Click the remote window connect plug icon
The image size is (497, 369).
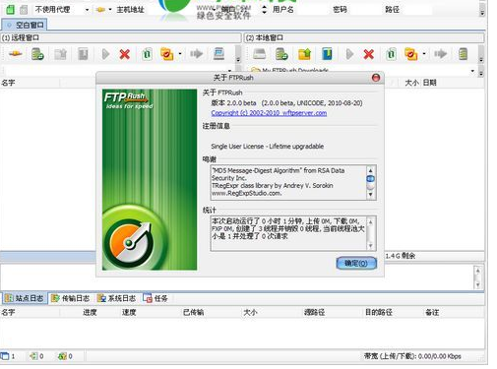15,54
